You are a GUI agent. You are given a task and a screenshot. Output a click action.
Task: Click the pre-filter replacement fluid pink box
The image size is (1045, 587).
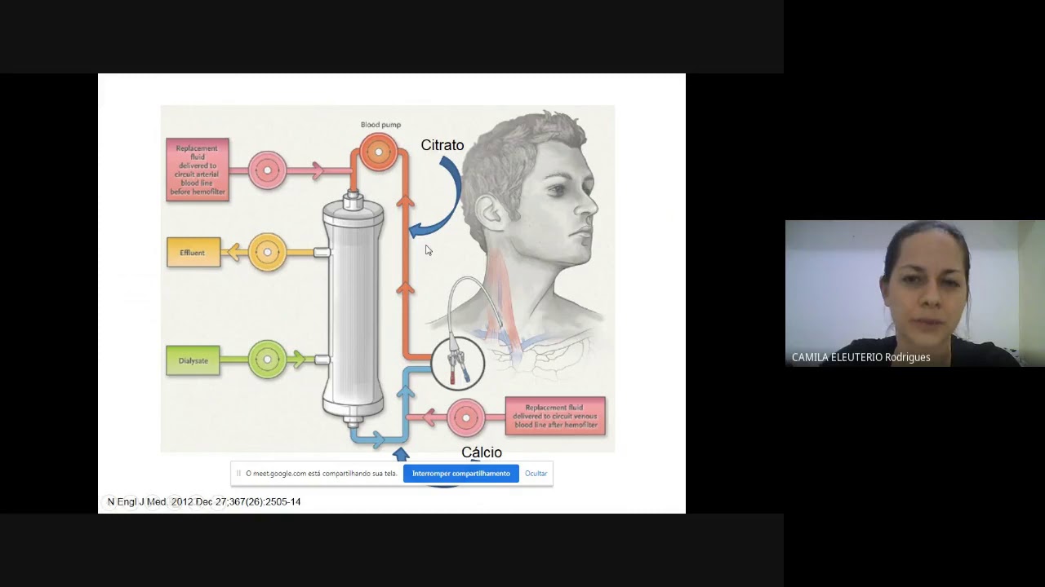point(198,170)
